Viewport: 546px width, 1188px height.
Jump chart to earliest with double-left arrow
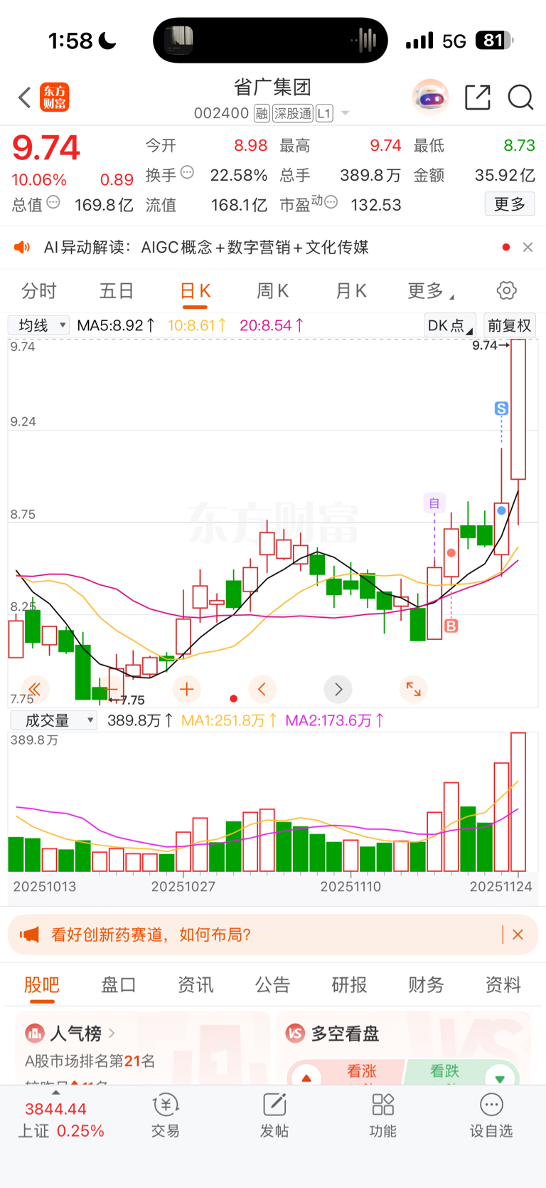click(x=35, y=689)
